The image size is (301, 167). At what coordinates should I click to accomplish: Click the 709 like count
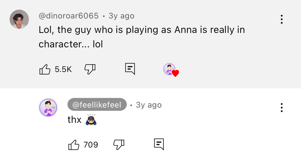pos(91,145)
